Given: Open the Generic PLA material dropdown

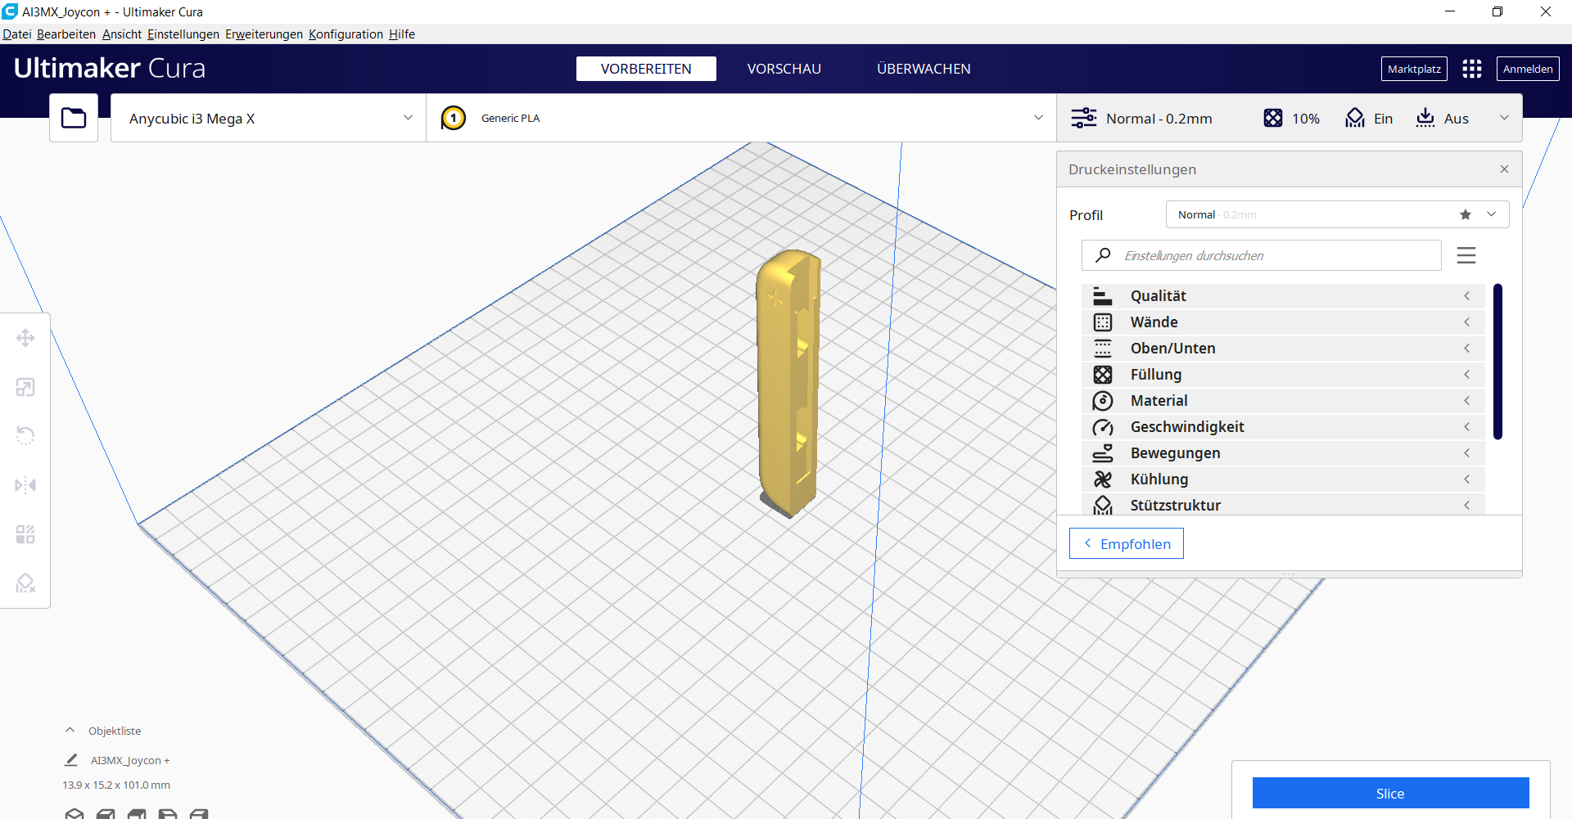Looking at the screenshot, I should click(x=741, y=118).
